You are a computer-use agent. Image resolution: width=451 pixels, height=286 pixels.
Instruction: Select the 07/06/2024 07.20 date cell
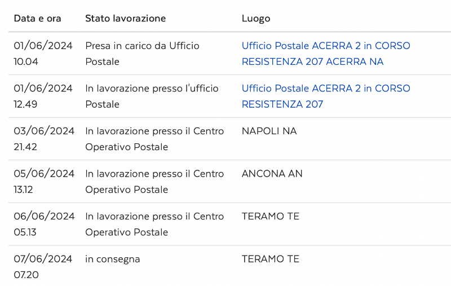click(x=43, y=267)
